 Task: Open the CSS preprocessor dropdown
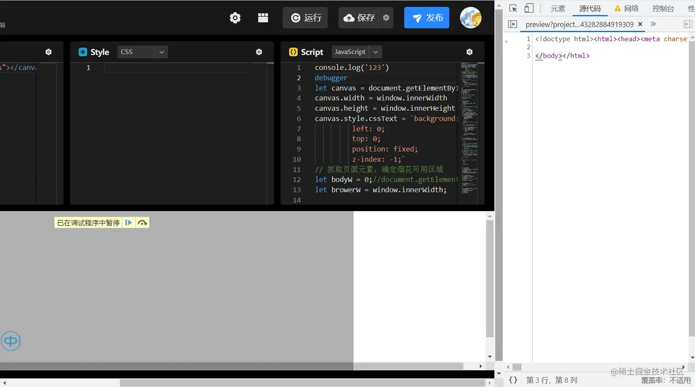click(142, 52)
